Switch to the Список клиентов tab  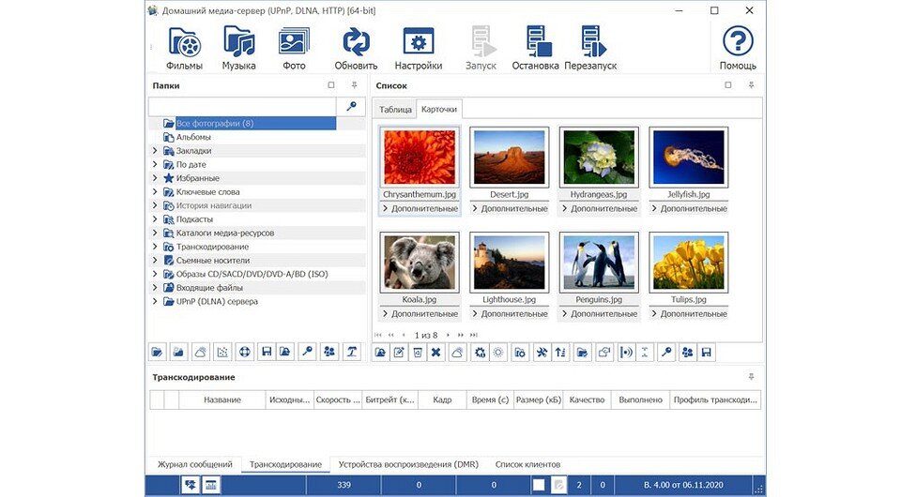527,464
